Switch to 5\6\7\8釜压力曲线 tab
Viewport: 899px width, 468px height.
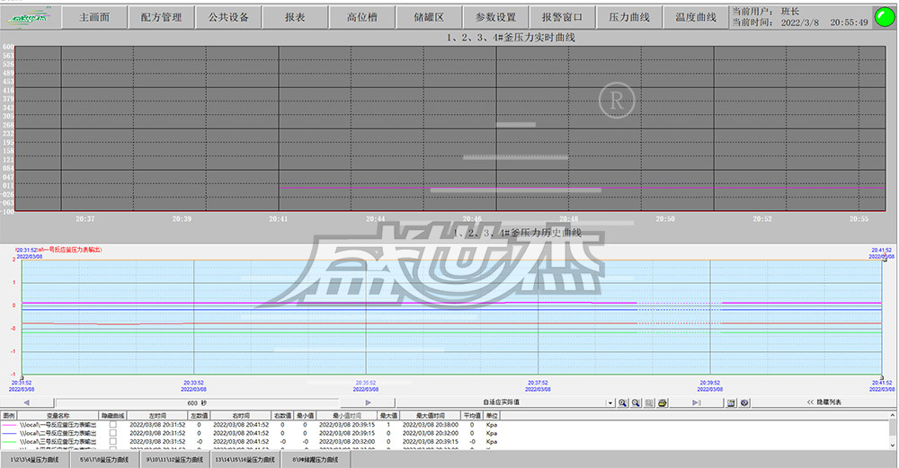click(105, 460)
